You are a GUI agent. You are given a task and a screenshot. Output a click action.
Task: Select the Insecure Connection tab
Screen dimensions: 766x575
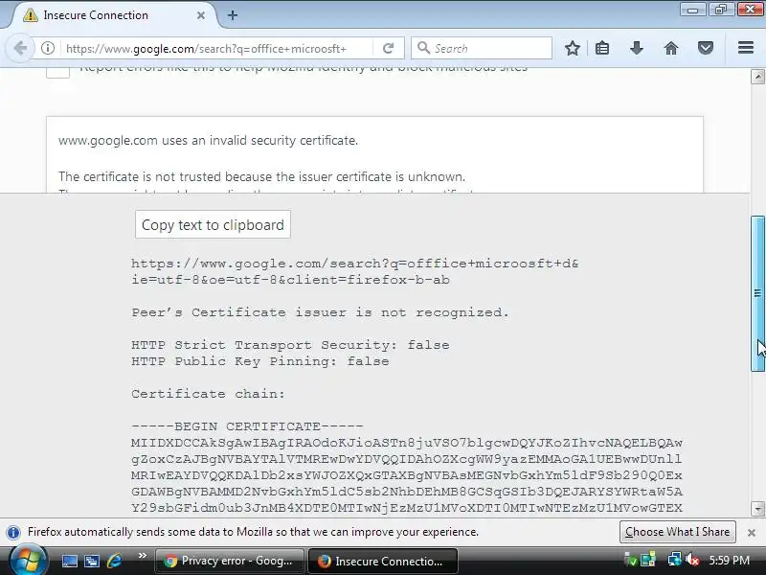click(x=114, y=15)
